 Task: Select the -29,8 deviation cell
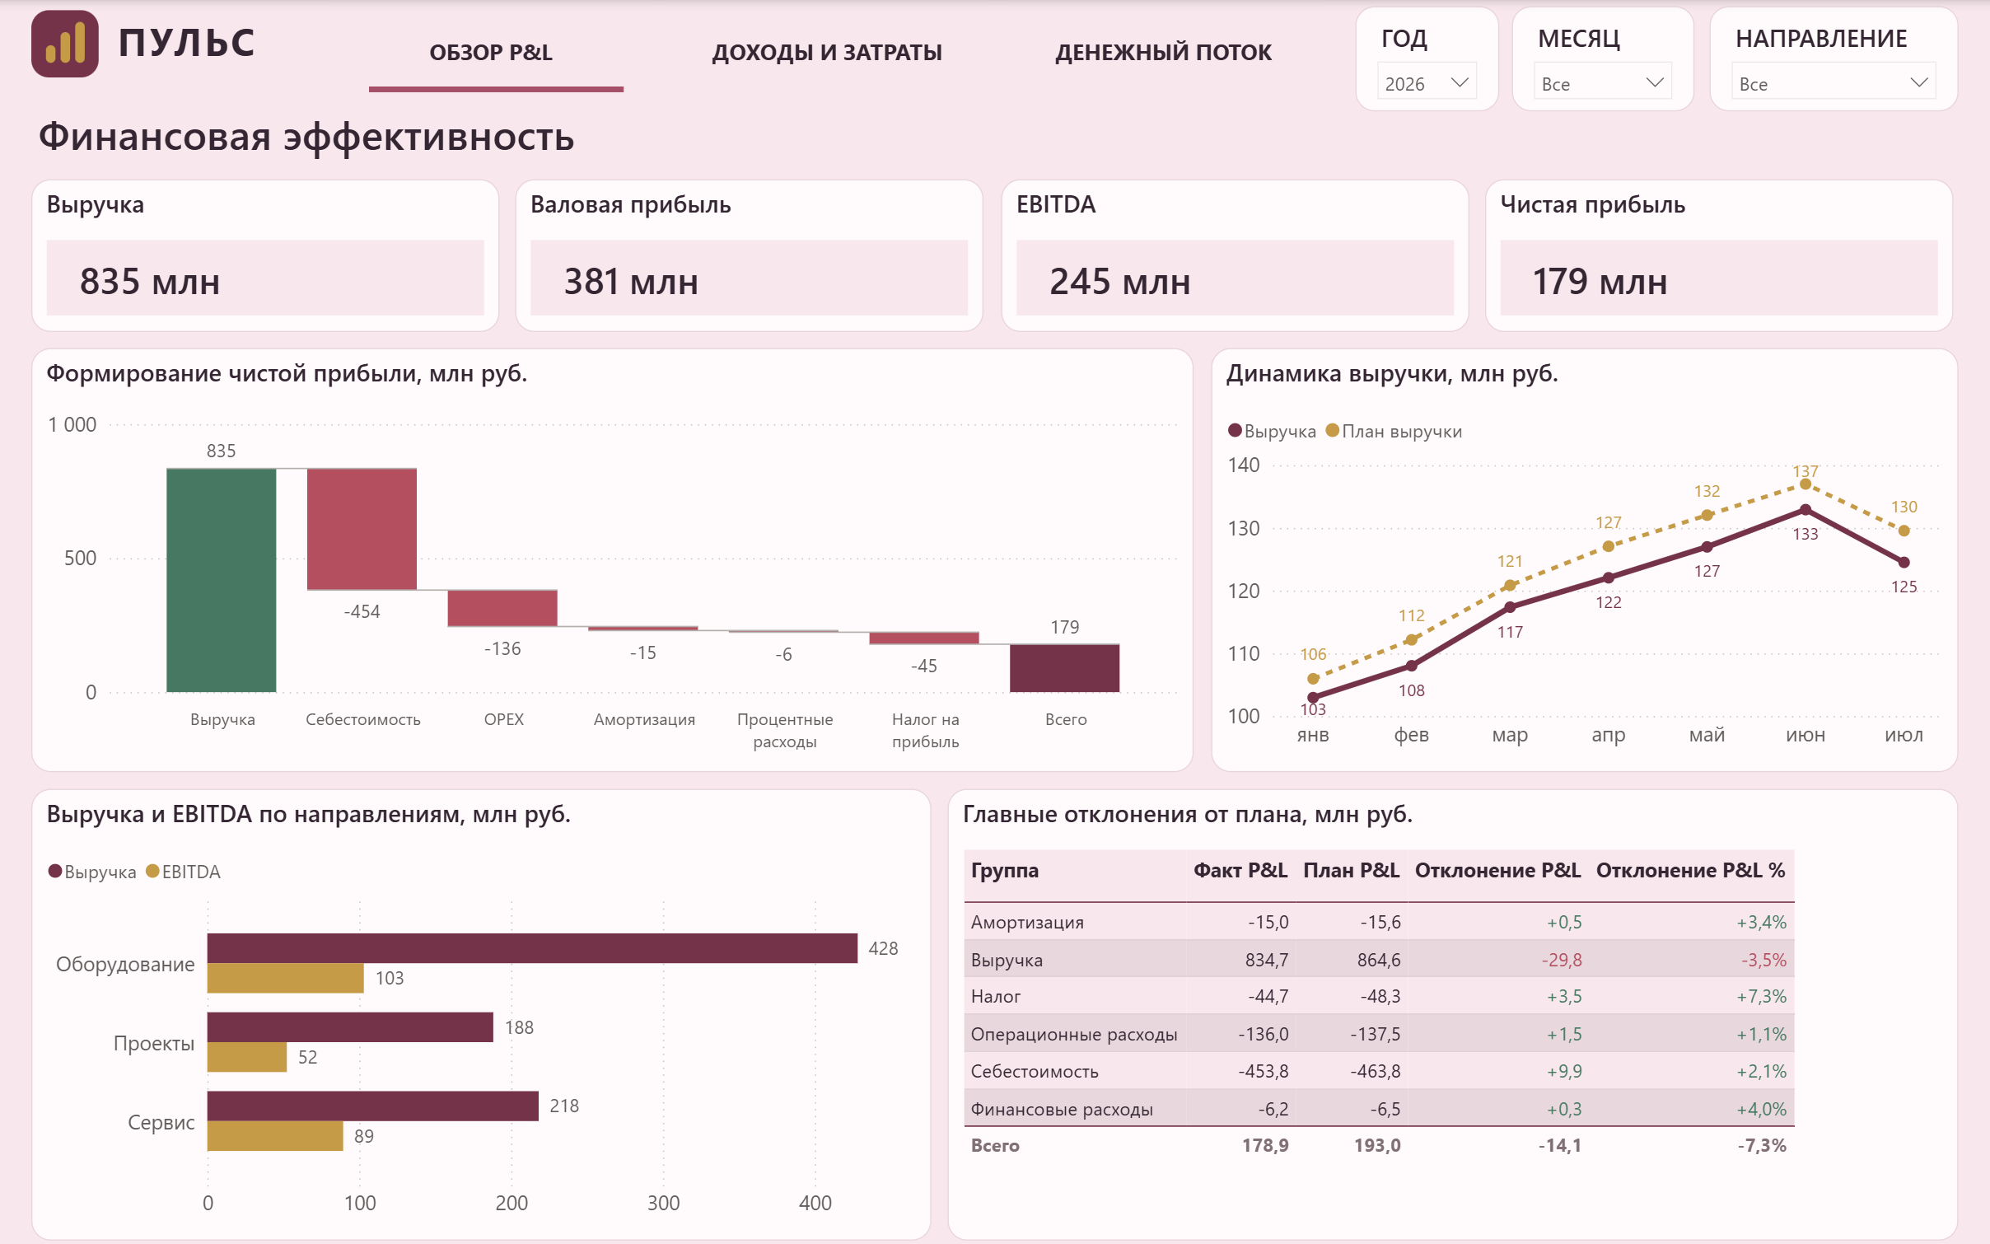pyautogui.click(x=1562, y=961)
